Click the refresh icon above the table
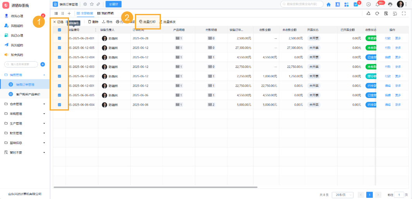412x199 pixels. (377, 13)
